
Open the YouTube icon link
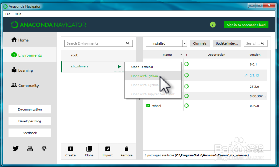(x=30, y=148)
